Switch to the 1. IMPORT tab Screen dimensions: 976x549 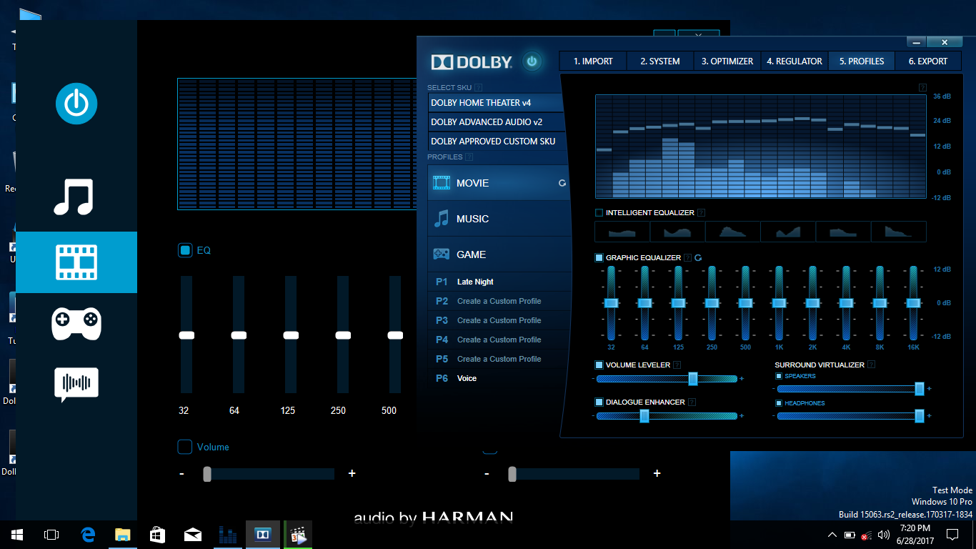tap(593, 61)
